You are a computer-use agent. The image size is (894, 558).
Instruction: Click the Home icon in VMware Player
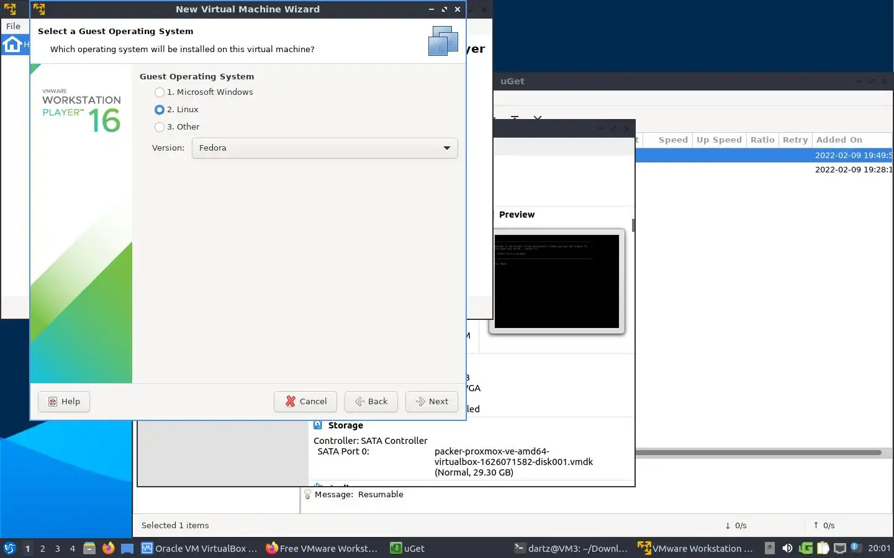12,45
